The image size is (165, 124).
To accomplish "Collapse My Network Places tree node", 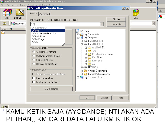I will tap(78, 78).
